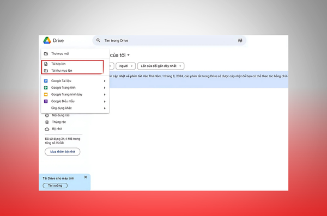327x216 pixels.
Task: Open Lần sửa đổi gần đây nhất dropdown
Action: pos(161,66)
